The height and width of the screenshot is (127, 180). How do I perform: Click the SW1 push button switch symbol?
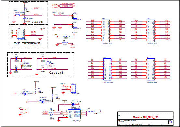coord(18,15)
